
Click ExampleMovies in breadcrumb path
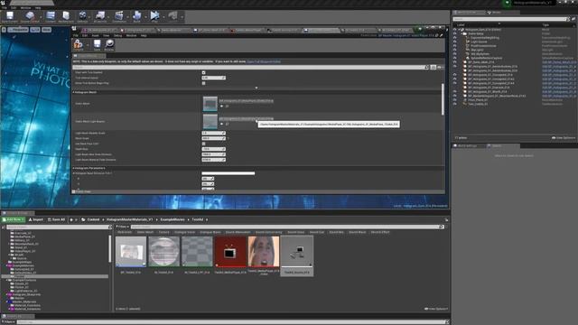[172, 219]
